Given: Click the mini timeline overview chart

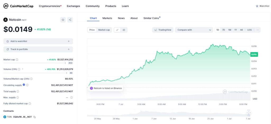Looking at the screenshot, I should point(169,113).
